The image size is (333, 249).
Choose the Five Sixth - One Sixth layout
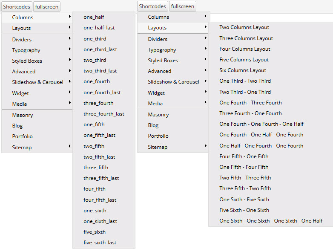click(x=244, y=210)
